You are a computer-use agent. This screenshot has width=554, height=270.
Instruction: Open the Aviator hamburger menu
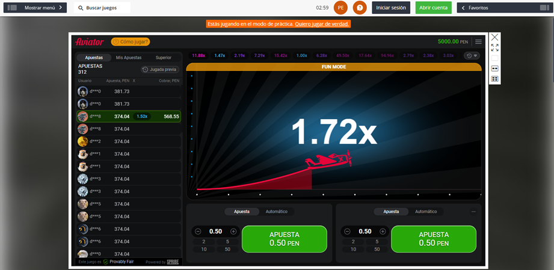478,41
